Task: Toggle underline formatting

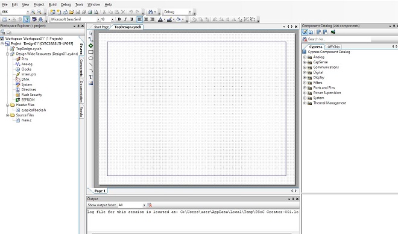Action: (x=131, y=19)
